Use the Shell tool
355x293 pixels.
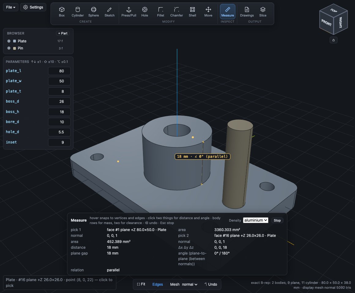tap(192, 12)
